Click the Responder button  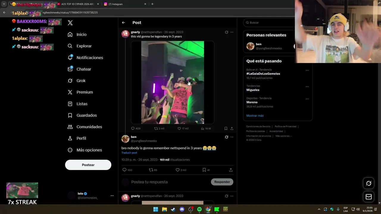[x=222, y=182]
